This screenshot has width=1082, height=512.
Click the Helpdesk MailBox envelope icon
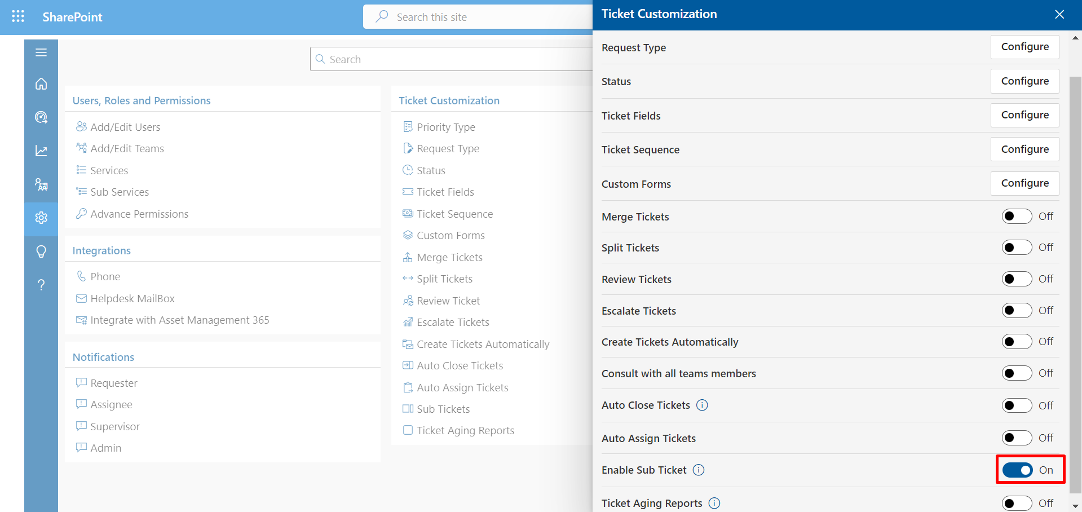82,298
